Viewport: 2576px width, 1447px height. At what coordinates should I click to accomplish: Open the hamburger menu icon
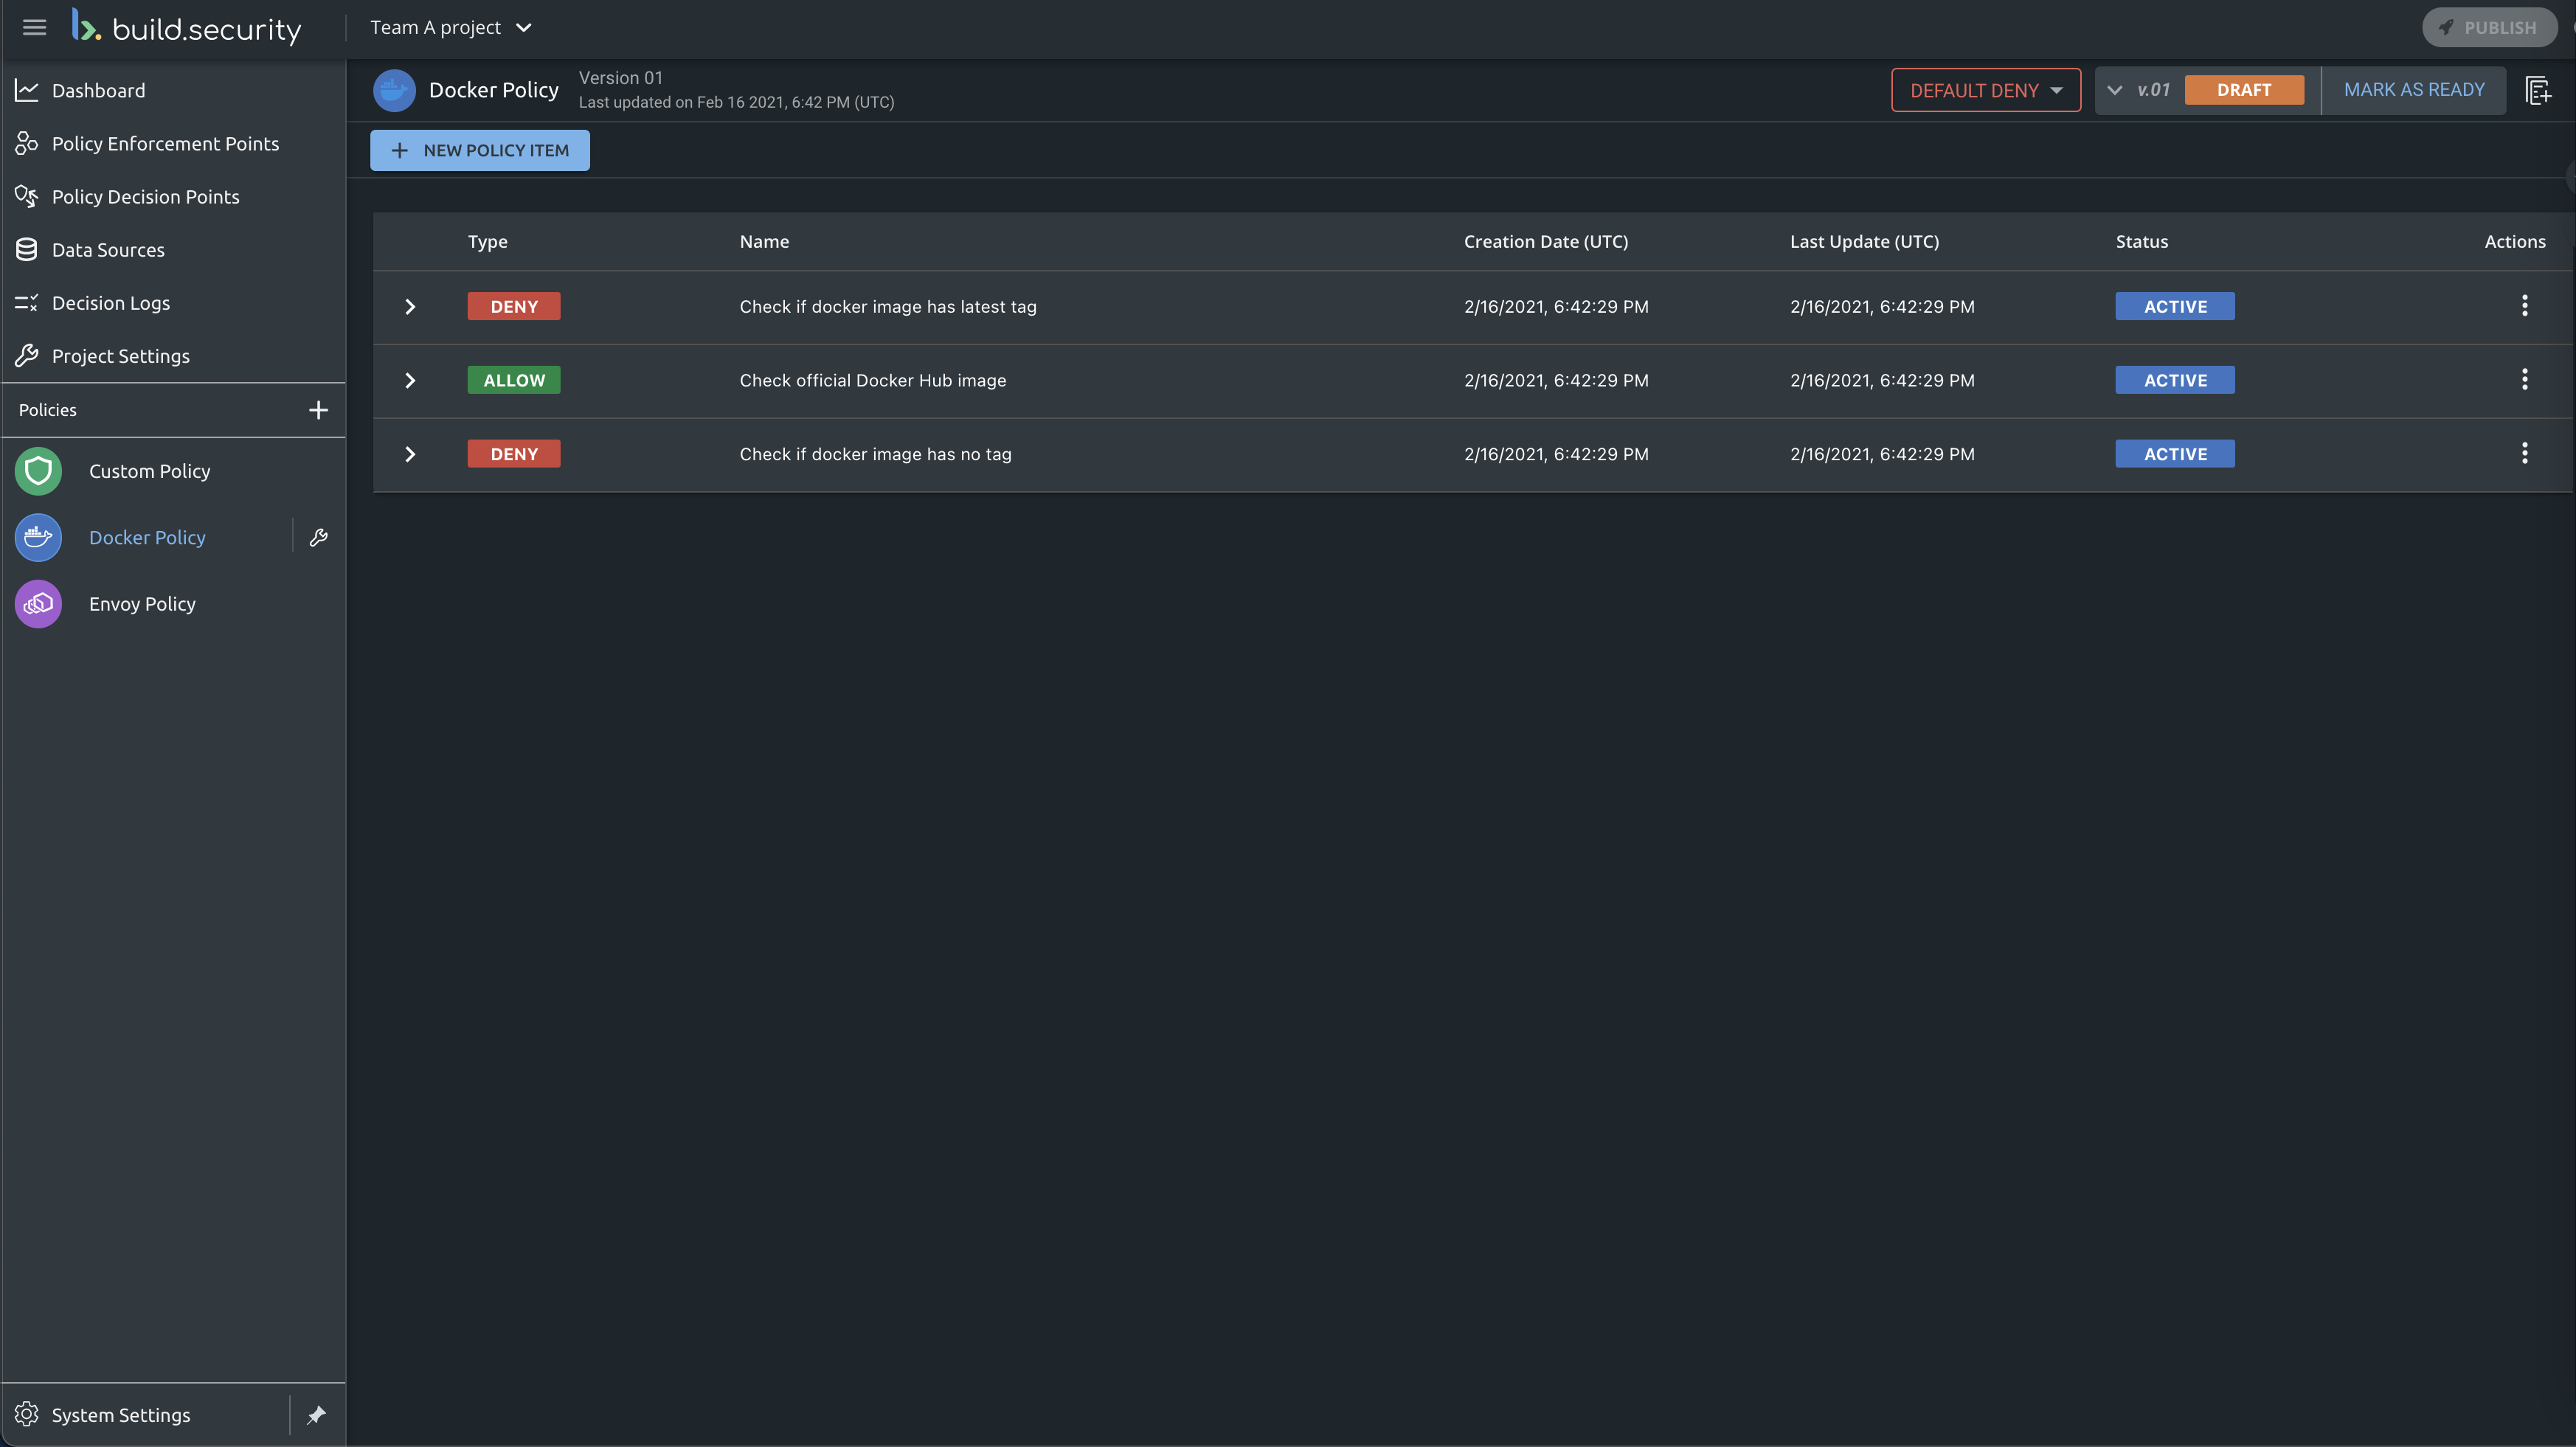point(34,27)
